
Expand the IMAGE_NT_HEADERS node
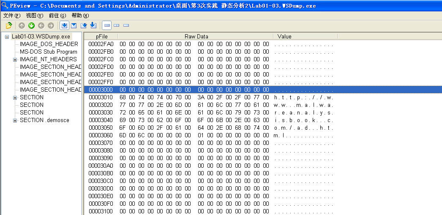click(15, 60)
